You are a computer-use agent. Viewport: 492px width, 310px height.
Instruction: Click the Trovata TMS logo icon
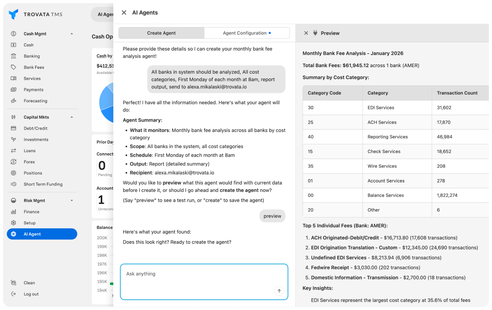coord(13,14)
